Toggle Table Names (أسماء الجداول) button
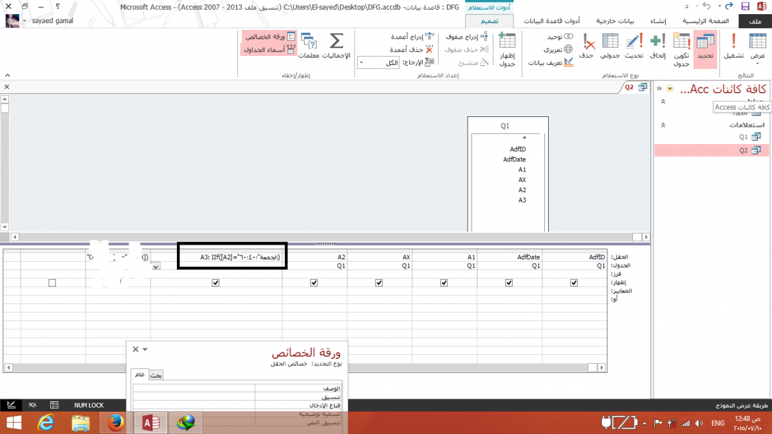Image resolution: width=772 pixels, height=434 pixels. click(270, 50)
